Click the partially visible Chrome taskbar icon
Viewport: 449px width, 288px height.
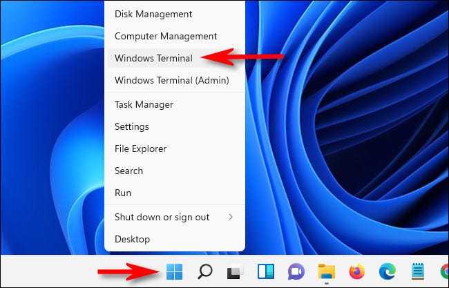(443, 271)
